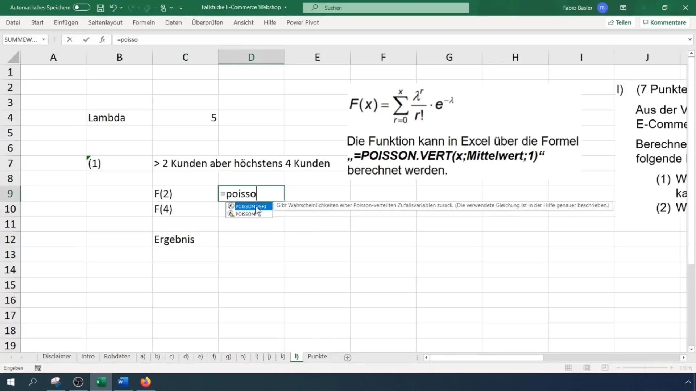Select row header 9
The image size is (696, 391).
pyautogui.click(x=10, y=194)
